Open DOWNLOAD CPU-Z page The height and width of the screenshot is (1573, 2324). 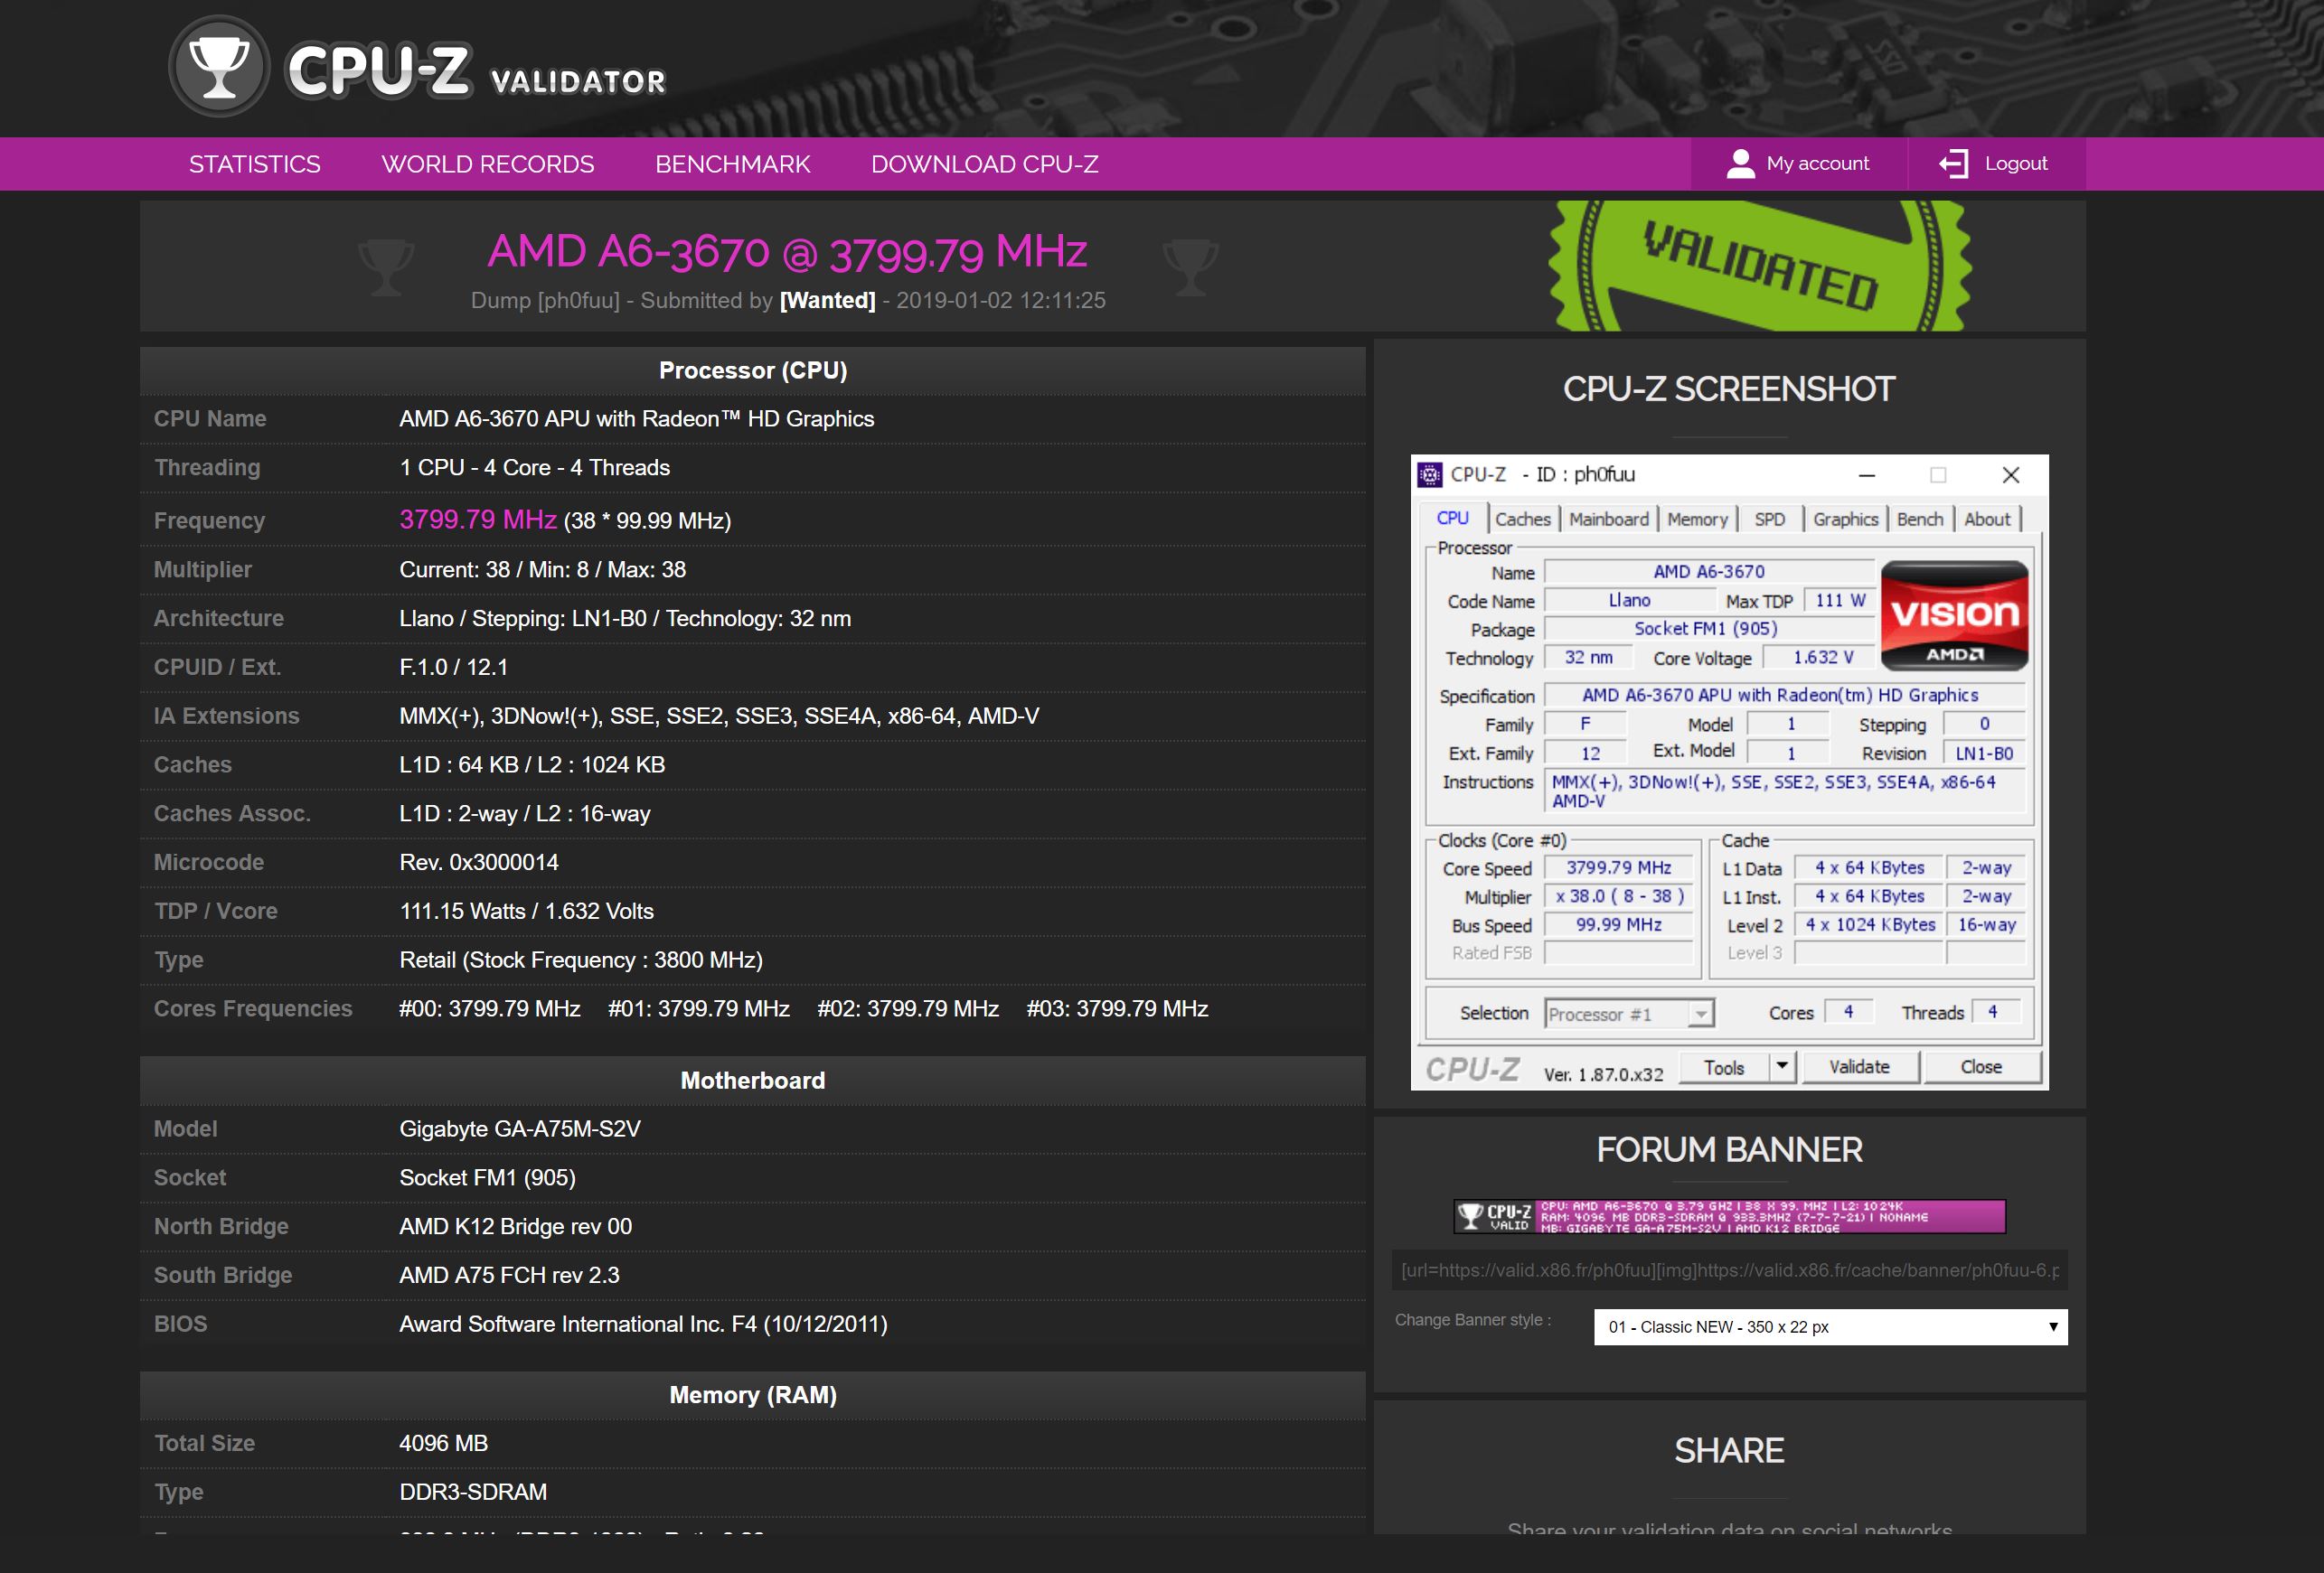985,164
